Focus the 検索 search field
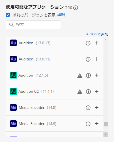114x142 pixels. (33, 25)
